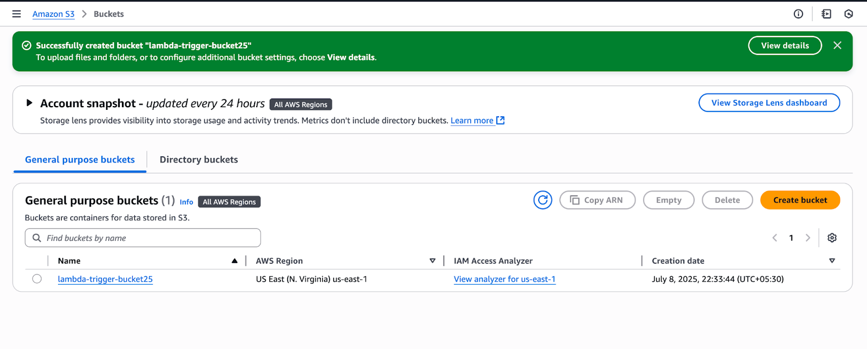Screen dimensions: 867x349
Task: Open the lambda-trigger-bucket25 bucket link
Action: (x=105, y=279)
